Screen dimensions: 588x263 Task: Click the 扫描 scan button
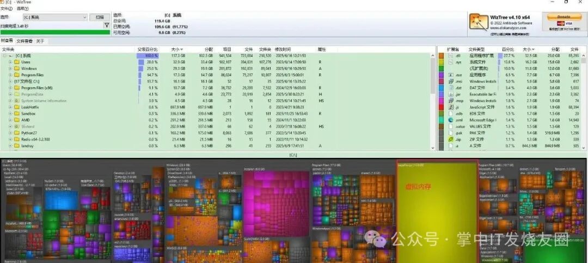[100, 17]
